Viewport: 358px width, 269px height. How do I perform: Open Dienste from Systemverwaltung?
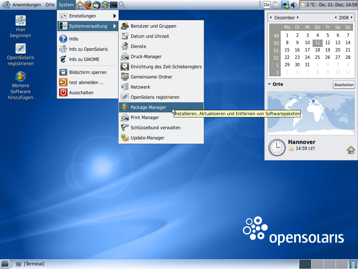coord(161,47)
